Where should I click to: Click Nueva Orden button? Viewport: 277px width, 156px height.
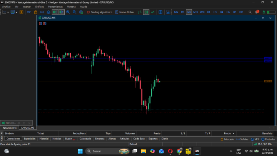click(125, 12)
